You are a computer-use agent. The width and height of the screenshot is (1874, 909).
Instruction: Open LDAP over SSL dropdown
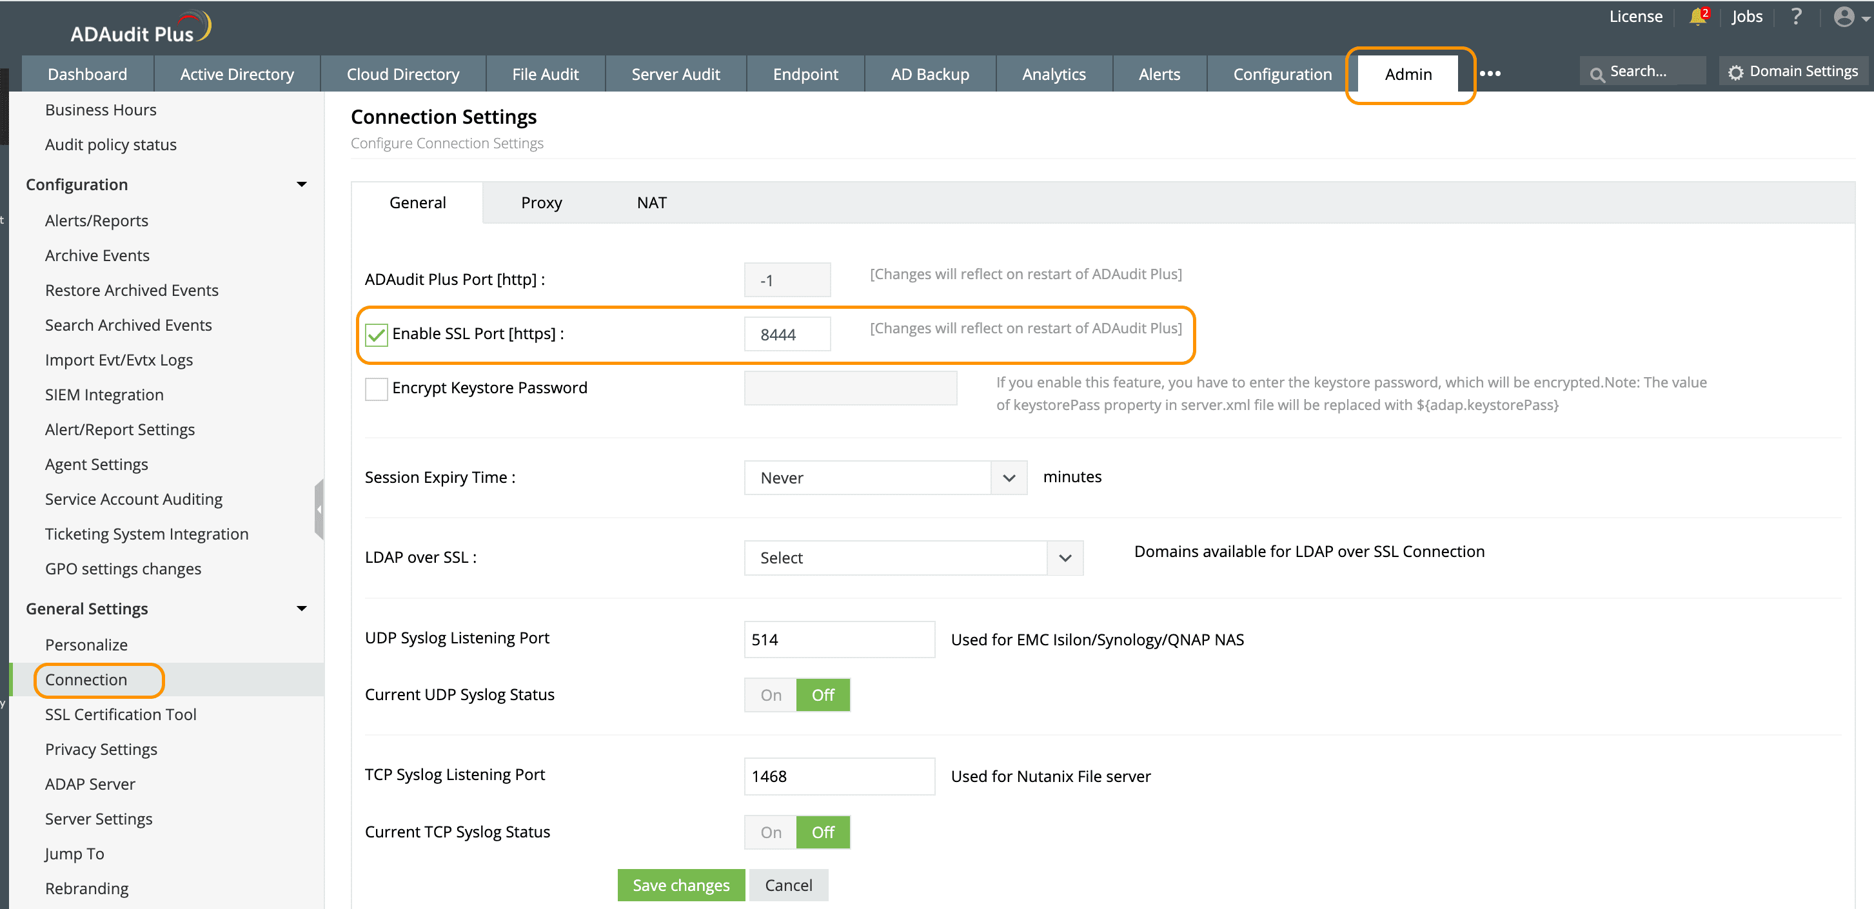tap(914, 558)
